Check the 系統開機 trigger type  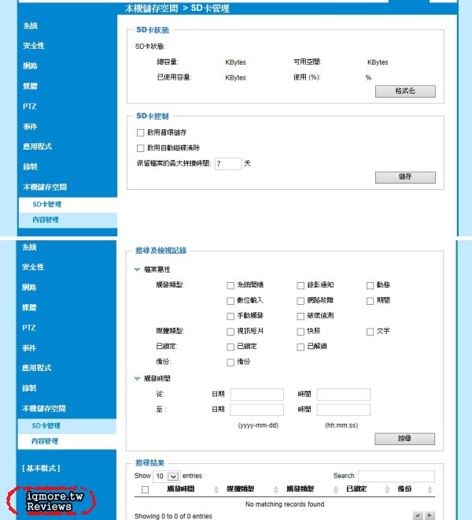[230, 285]
